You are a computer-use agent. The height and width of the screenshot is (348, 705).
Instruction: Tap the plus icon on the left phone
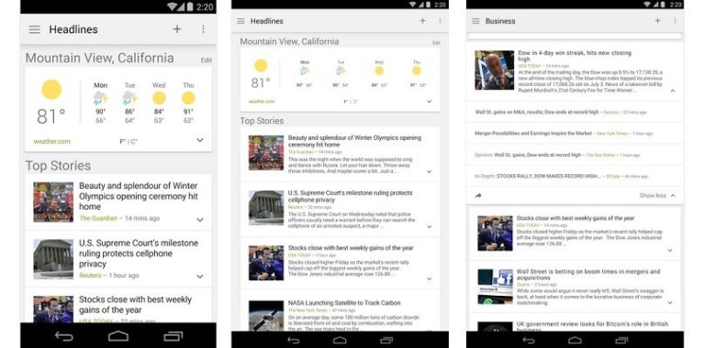pyautogui.click(x=177, y=29)
